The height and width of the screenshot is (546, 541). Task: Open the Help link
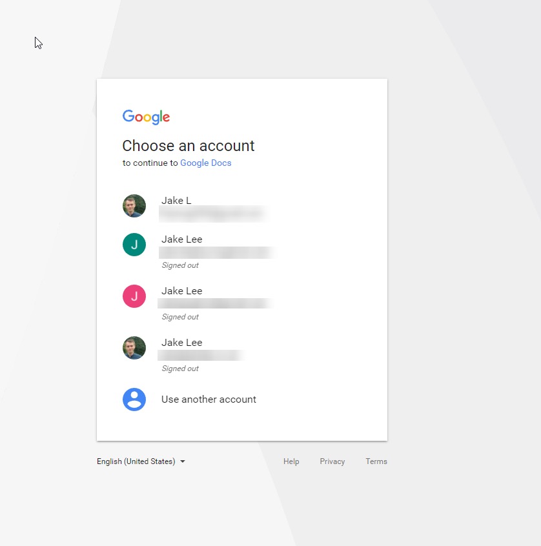click(x=291, y=461)
